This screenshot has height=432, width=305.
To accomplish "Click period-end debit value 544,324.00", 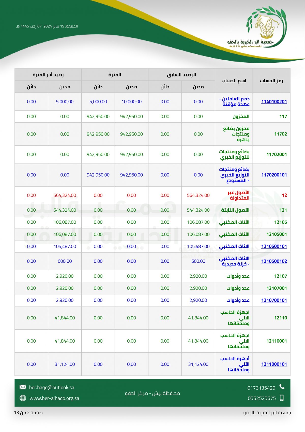I will (65, 210).
